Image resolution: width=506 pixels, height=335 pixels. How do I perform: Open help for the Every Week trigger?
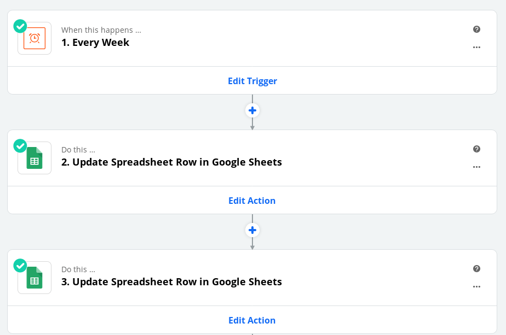pos(476,29)
